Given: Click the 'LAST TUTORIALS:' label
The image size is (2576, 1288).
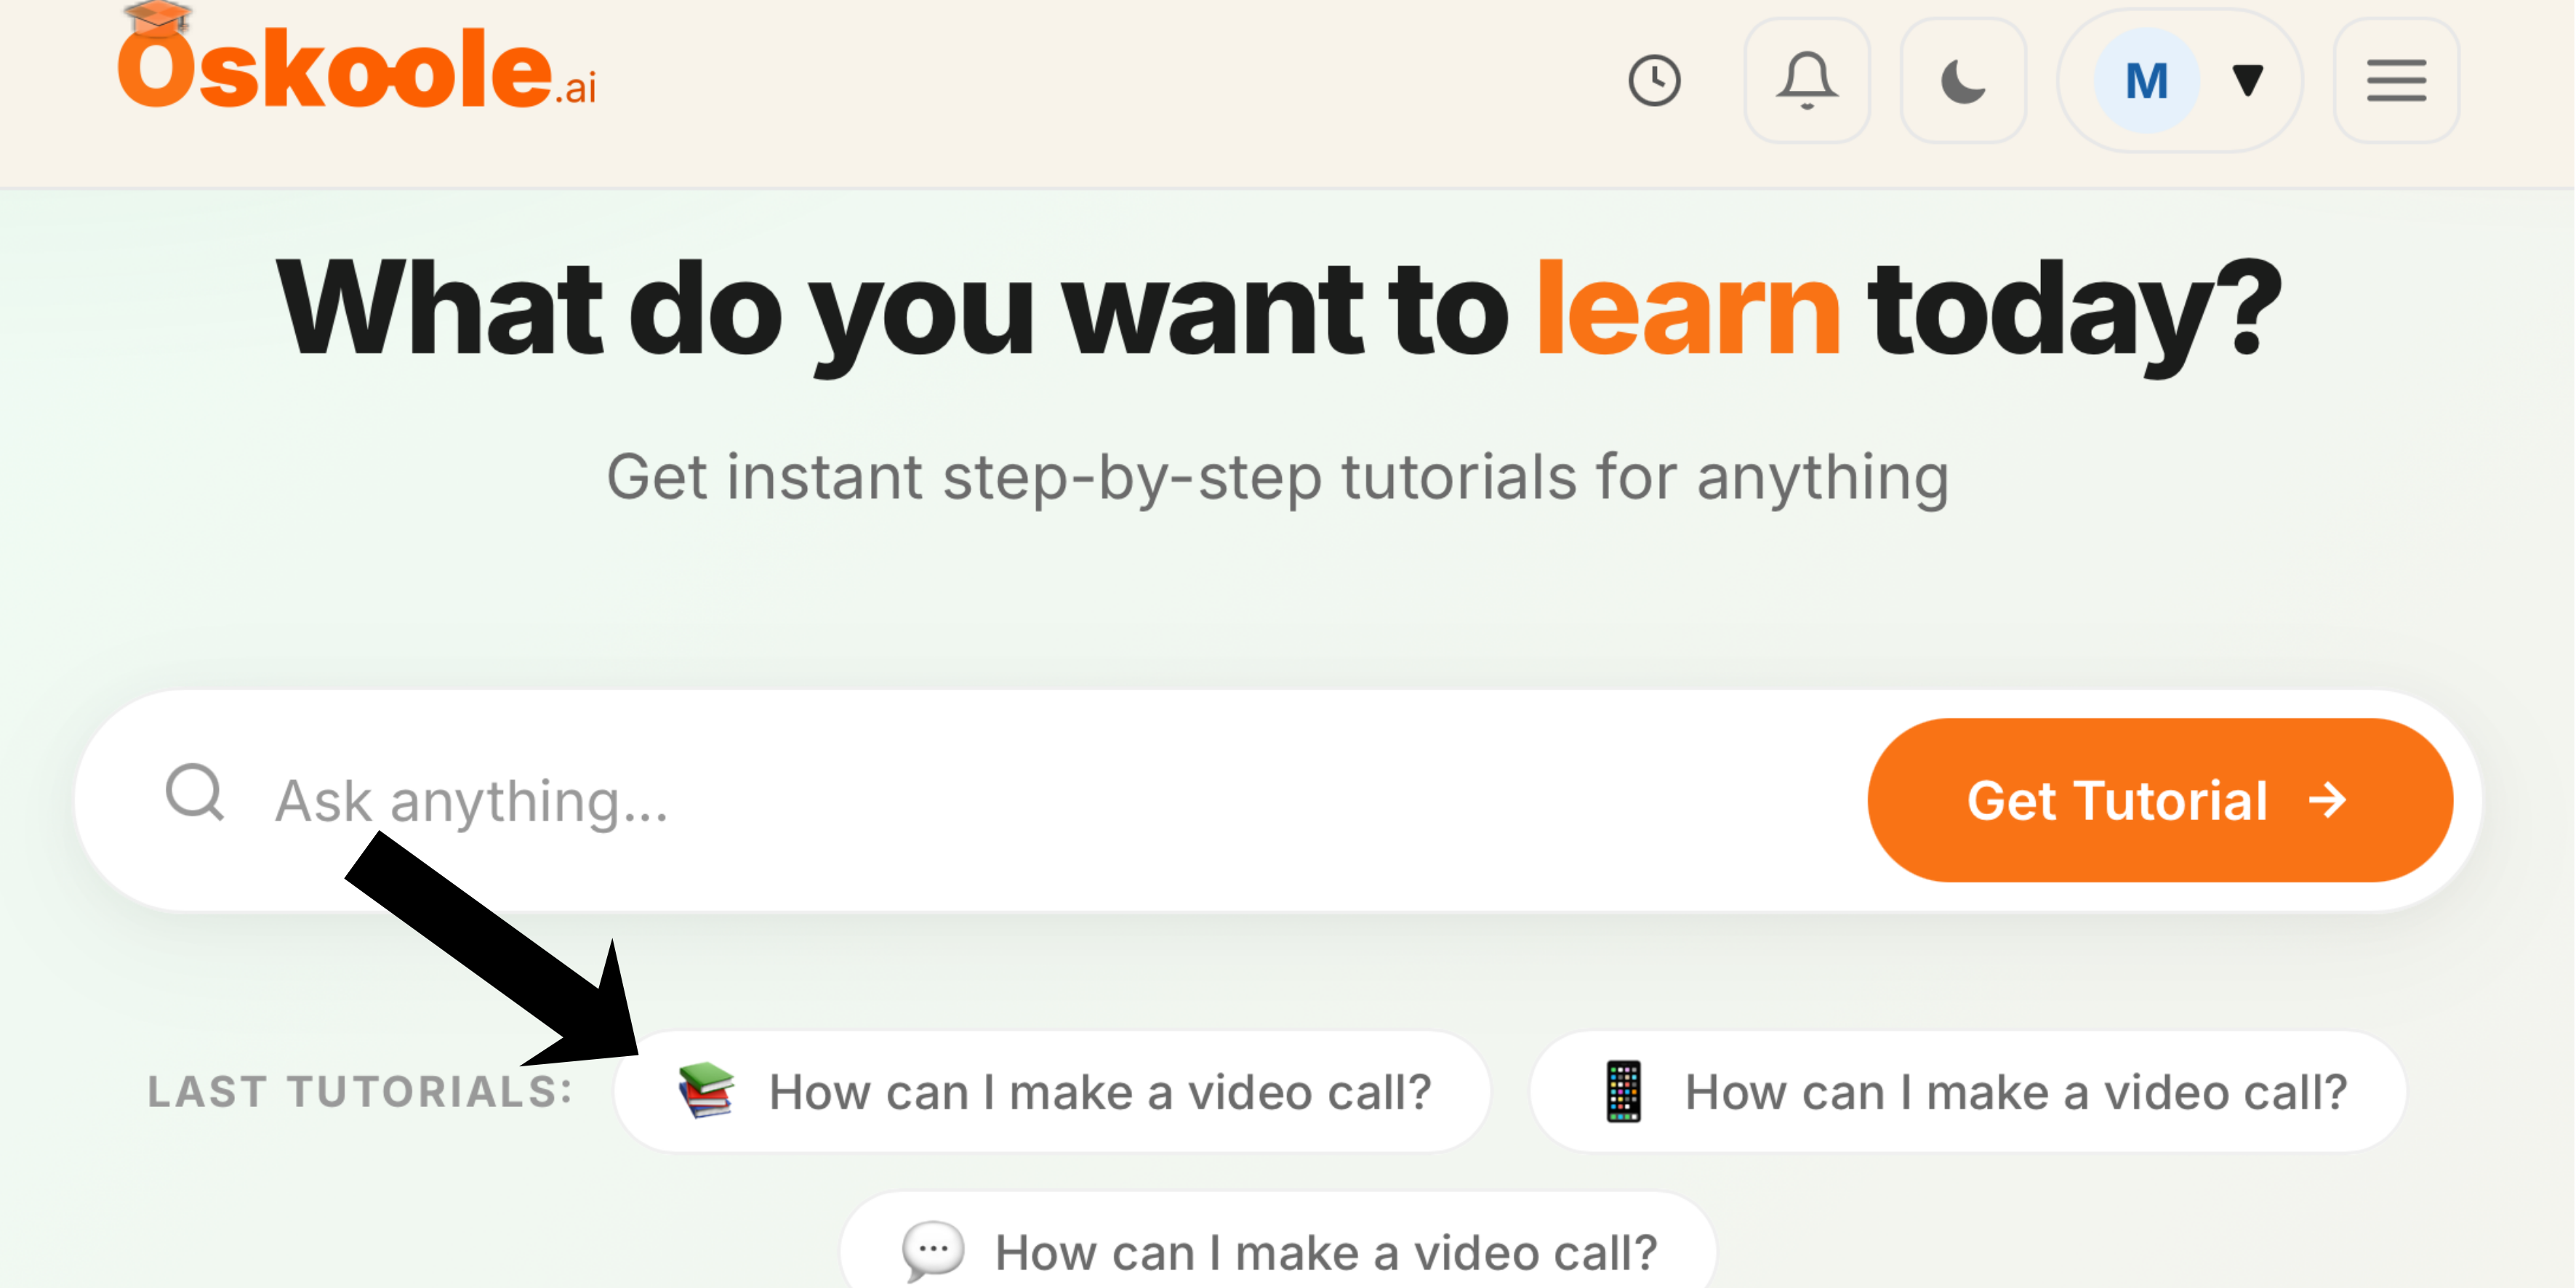Looking at the screenshot, I should click(360, 1091).
